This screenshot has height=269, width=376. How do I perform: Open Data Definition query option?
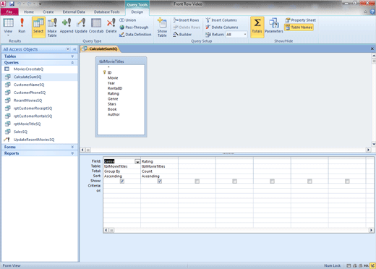(135, 35)
